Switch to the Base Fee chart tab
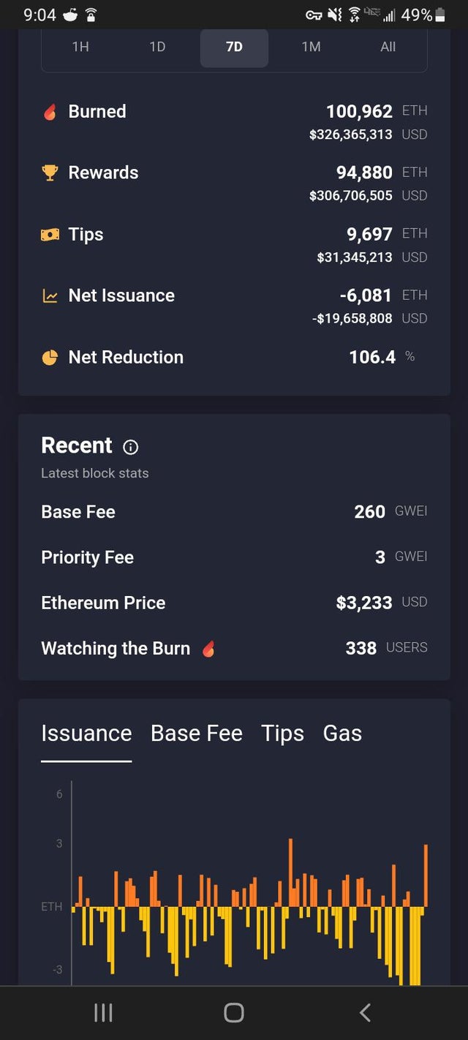The image size is (468, 1040). [x=196, y=734]
